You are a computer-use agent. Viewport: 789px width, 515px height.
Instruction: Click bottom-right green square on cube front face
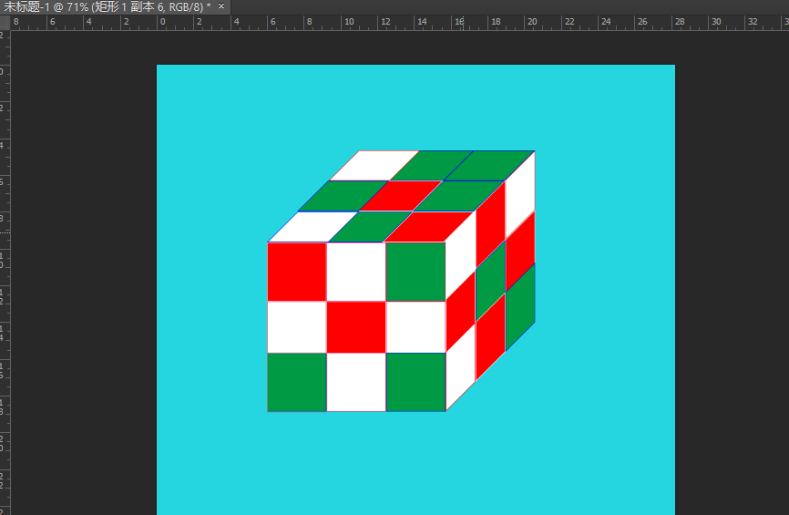click(x=415, y=382)
